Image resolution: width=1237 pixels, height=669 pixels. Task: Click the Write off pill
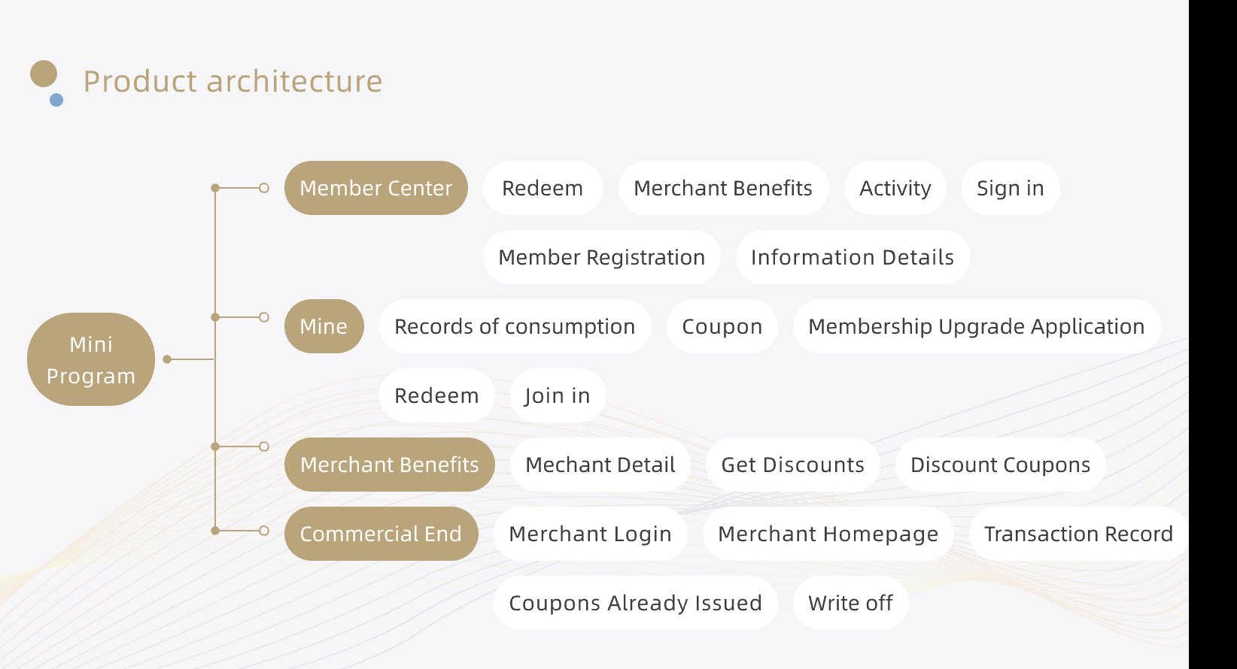pyautogui.click(x=850, y=603)
